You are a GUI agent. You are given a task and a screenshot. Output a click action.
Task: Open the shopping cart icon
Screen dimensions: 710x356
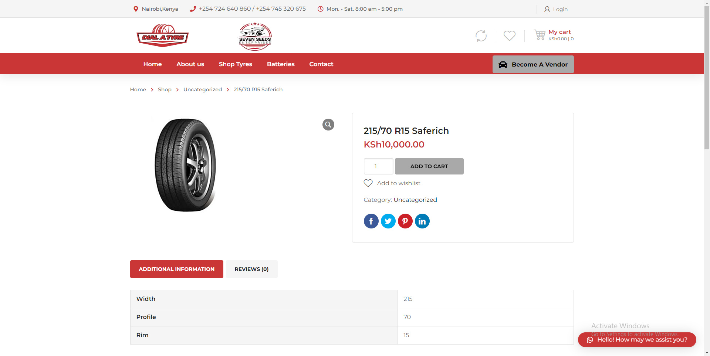tap(540, 35)
